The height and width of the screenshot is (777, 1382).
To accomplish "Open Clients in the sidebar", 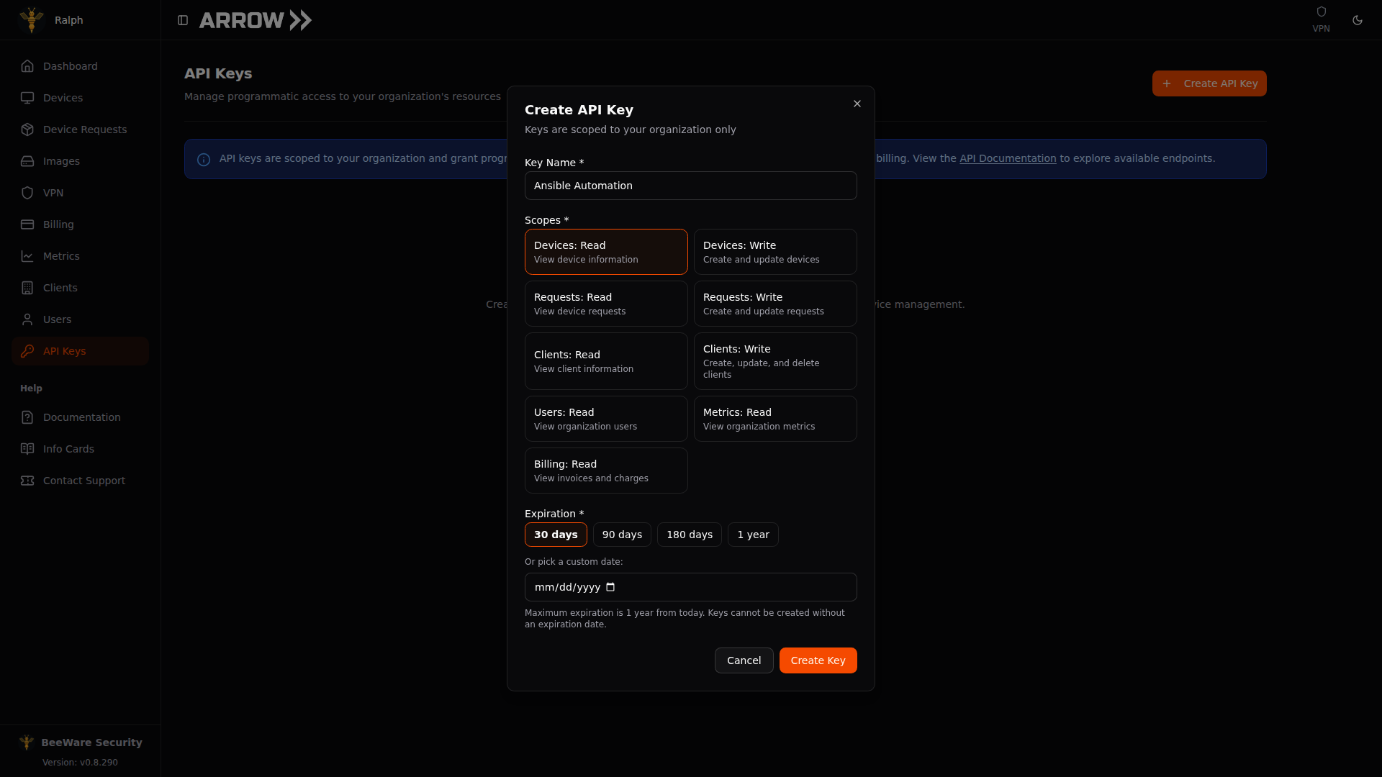I will click(80, 288).
